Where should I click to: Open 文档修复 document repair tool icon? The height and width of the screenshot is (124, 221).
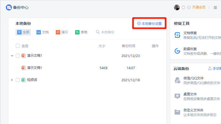177,35
